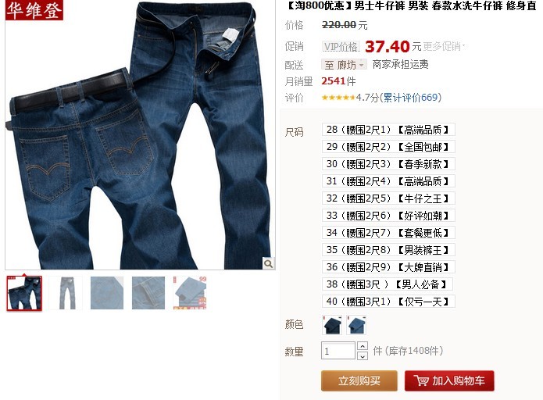Open the 至 廊坊 delivery location dropdown
Screen dimensions: 543x400
[x=344, y=65]
